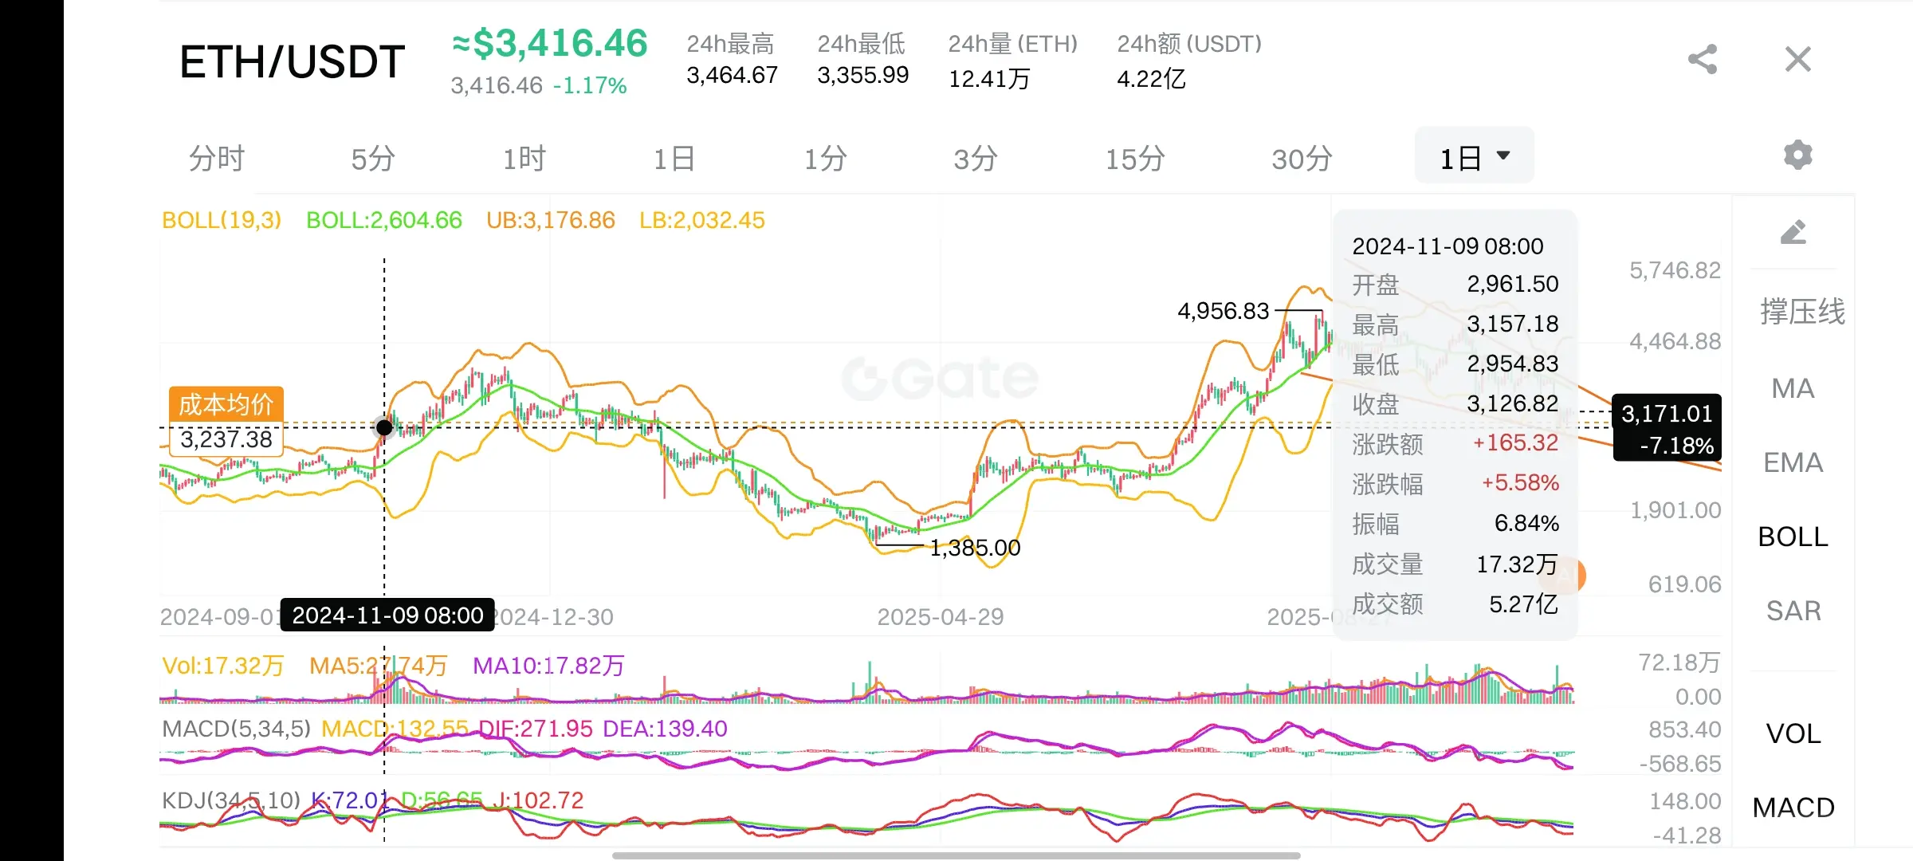Screen dimensions: 1913x861
Task: Select the 30分 interval tab
Action: pos(1302,159)
